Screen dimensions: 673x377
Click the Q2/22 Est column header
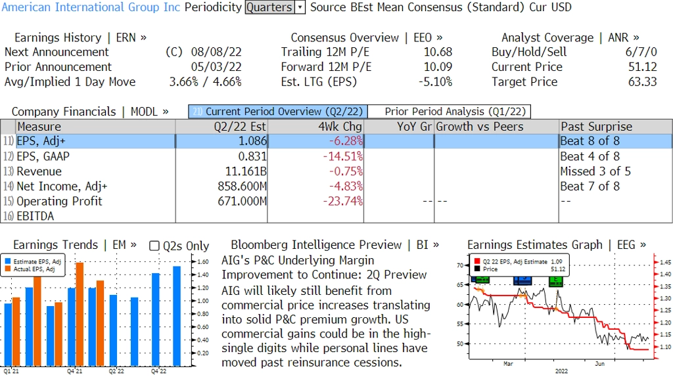tap(221, 127)
